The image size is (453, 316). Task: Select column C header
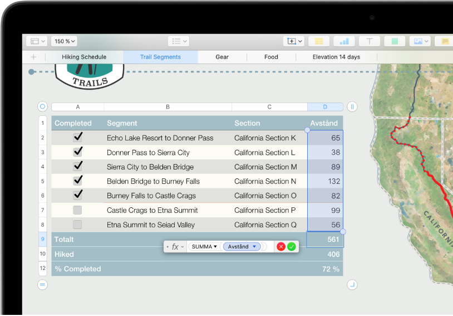(x=269, y=107)
